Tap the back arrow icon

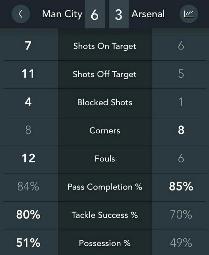coord(21,14)
